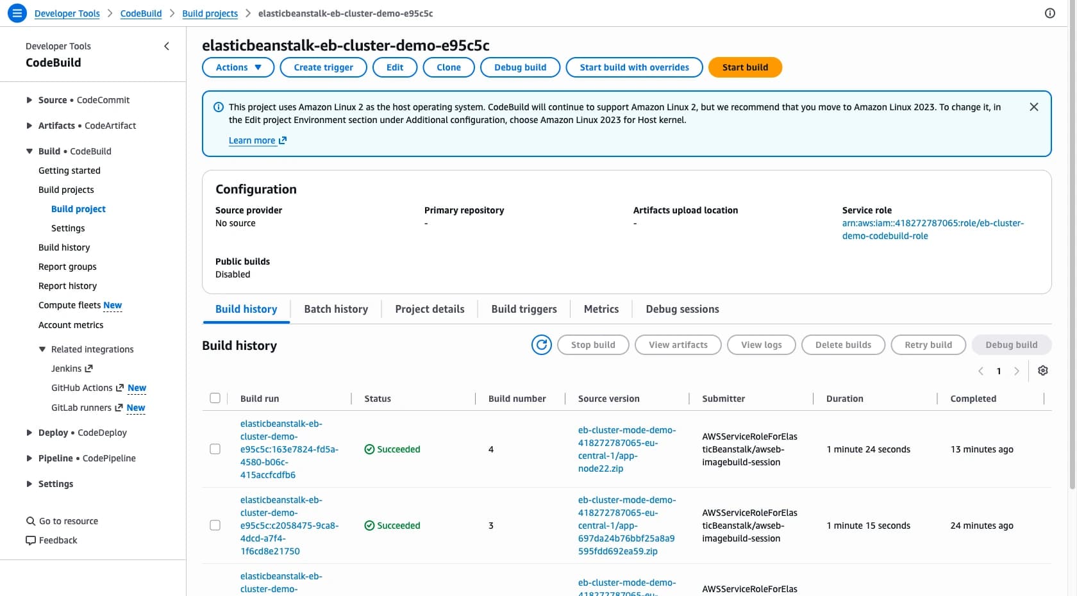Refresh the build history list

[542, 345]
